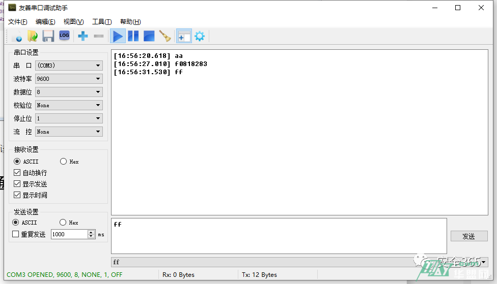
Task: Click the open file folder icon
Action: coord(32,36)
